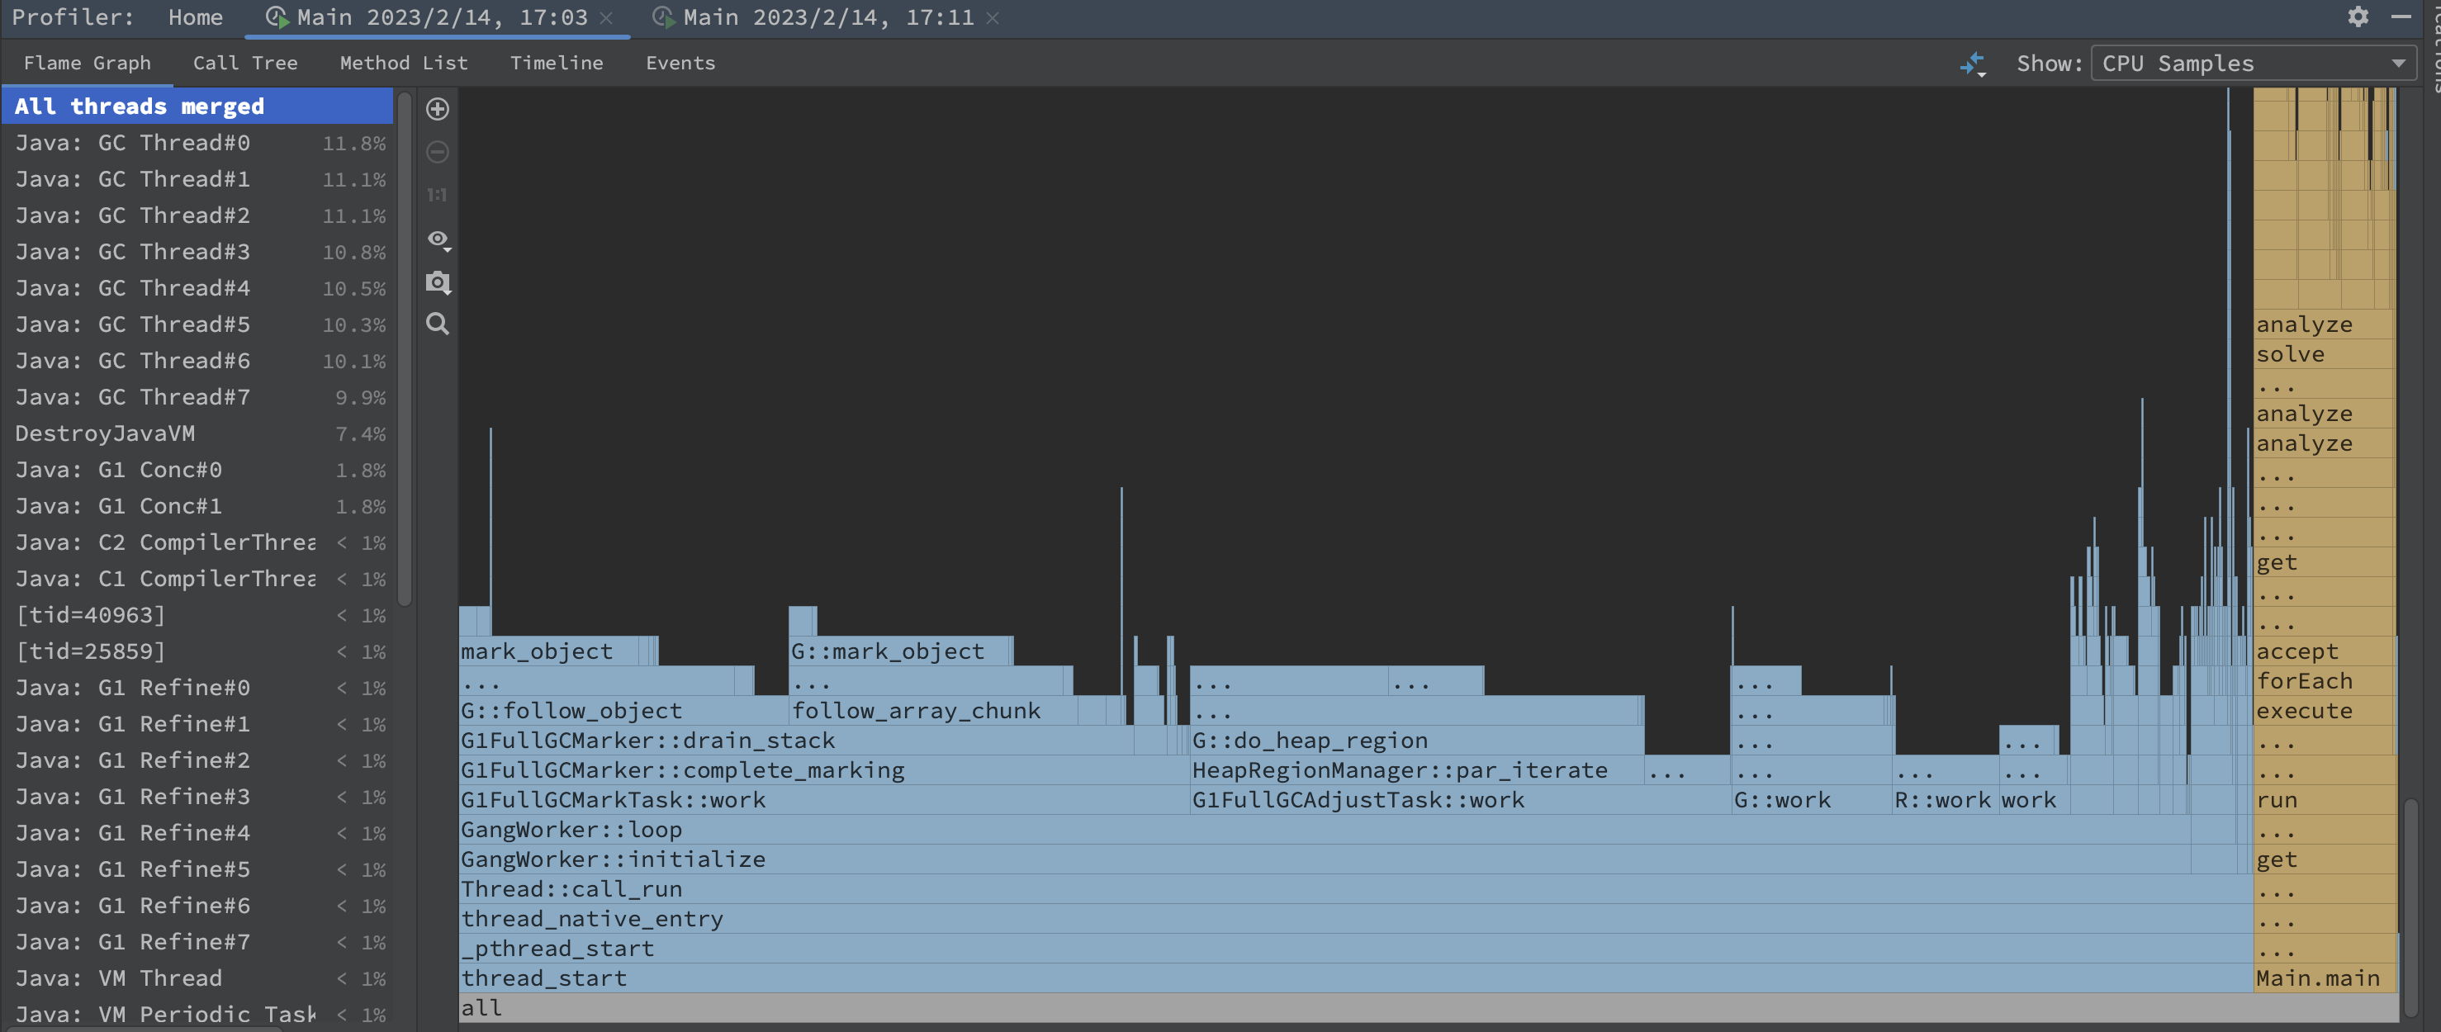Screen dimensions: 2441x1032
Task: Select the Main.main frame in the flame graph
Action: [2316, 978]
